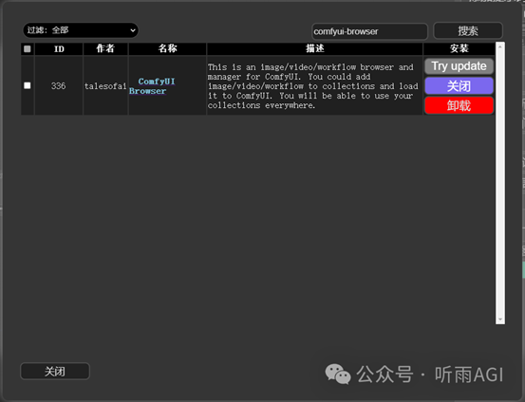Screen dimensions: 525x402
Task: Click the comfyui-browser search input field
Action: pyautogui.click(x=369, y=31)
